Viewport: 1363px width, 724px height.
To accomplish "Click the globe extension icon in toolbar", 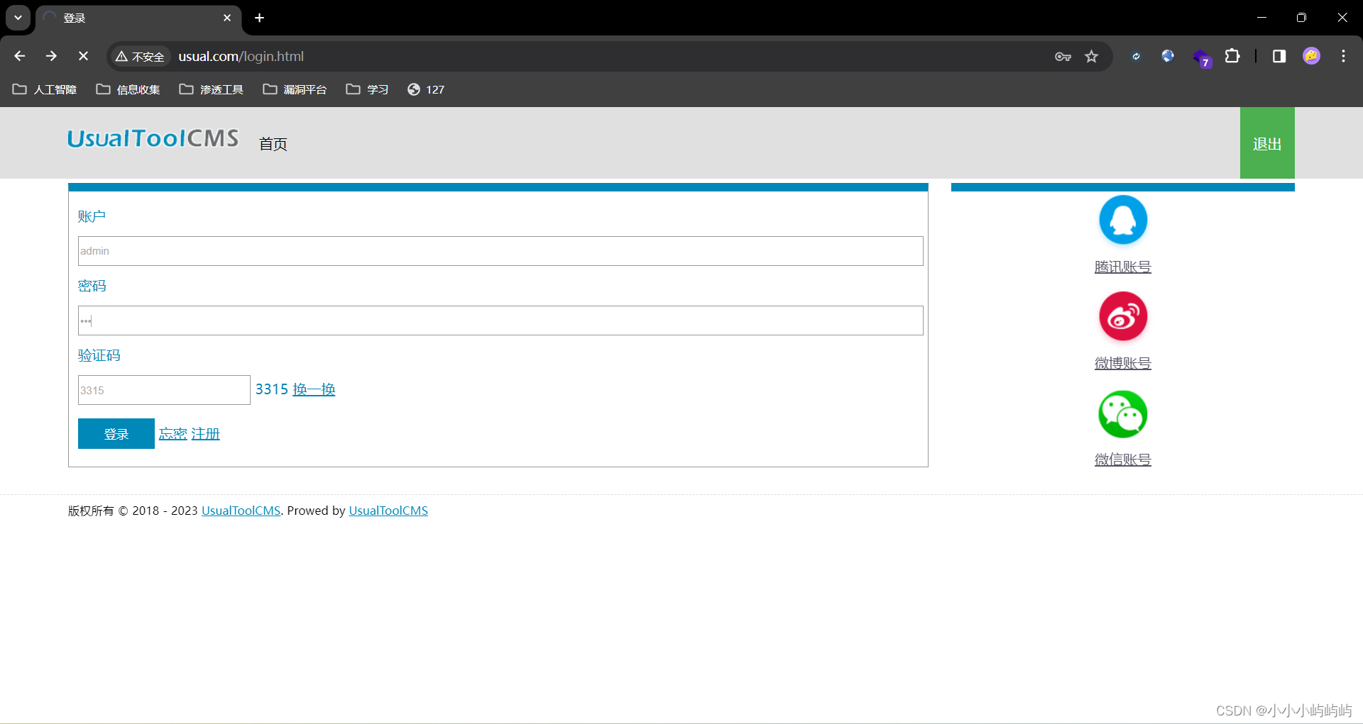I will (x=1168, y=56).
